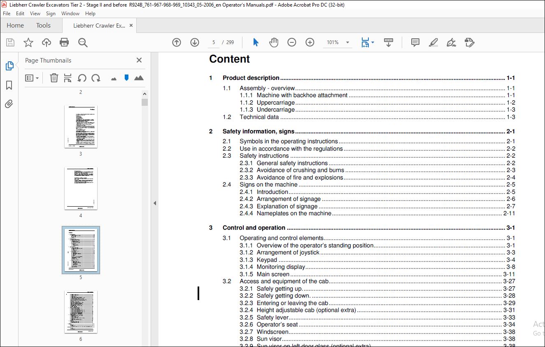
Task: Click the fit-to-width page display icon
Action: pyautogui.click(x=365, y=42)
